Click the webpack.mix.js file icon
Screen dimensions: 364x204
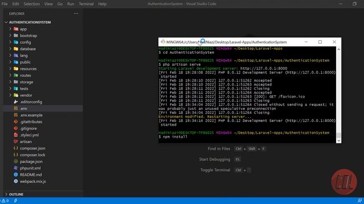[16, 181]
